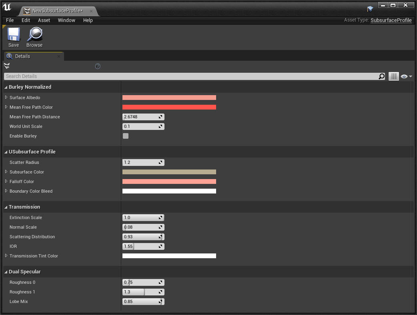The width and height of the screenshot is (417, 315).
Task: Click the subsurface profile icon under Details tab
Action: pos(7,66)
